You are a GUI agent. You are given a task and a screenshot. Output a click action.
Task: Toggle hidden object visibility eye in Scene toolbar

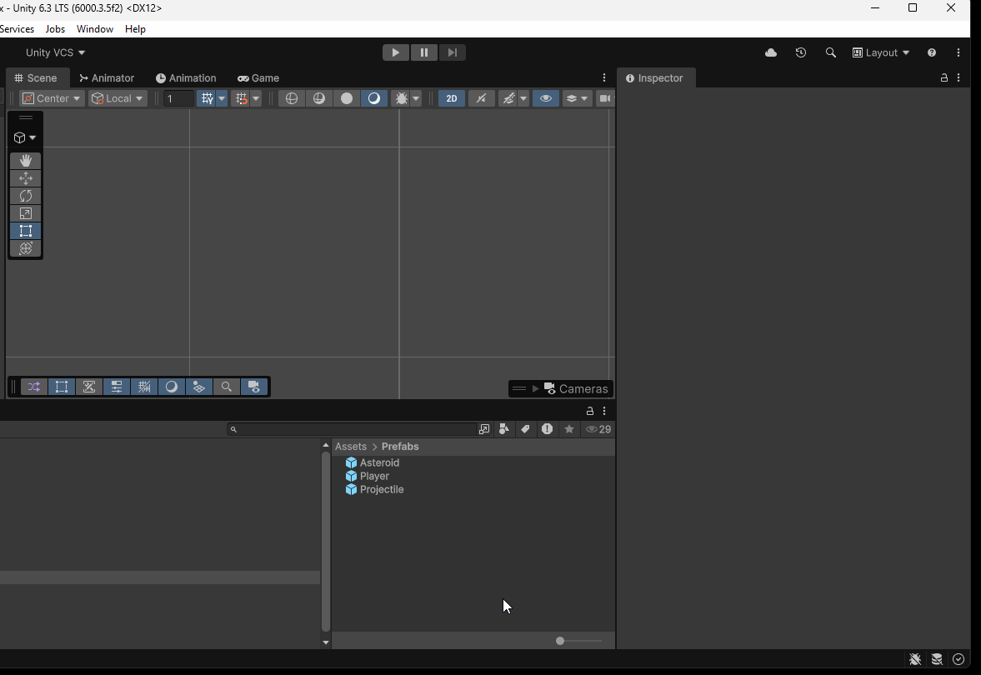point(546,98)
